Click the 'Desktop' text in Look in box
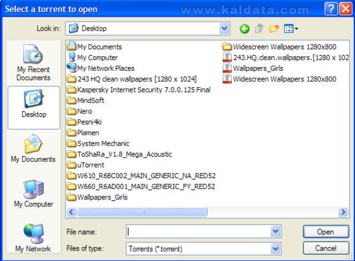The height and width of the screenshot is (261, 355). (94, 29)
